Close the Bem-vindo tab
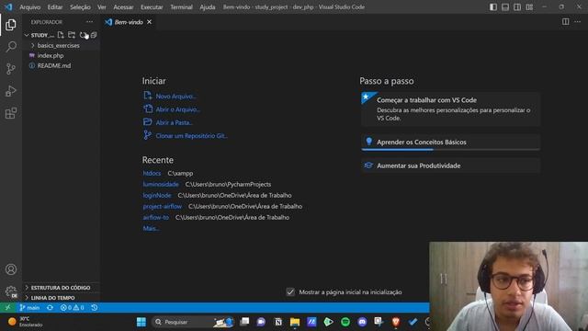This screenshot has width=588, height=331. point(149,22)
